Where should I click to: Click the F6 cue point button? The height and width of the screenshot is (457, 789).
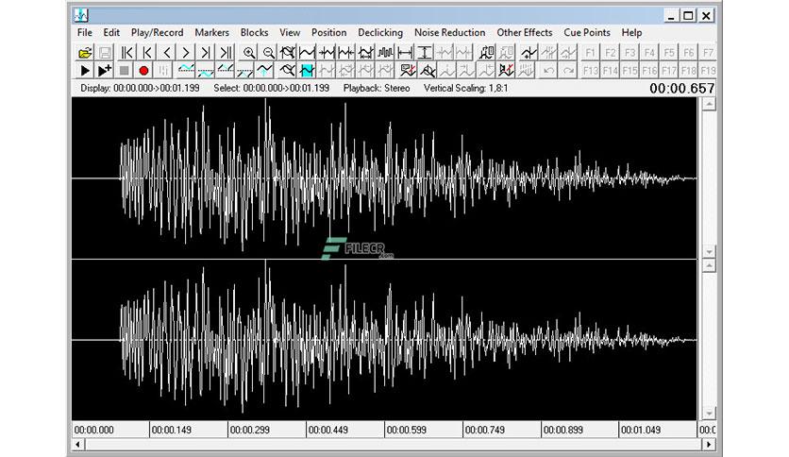click(x=688, y=52)
